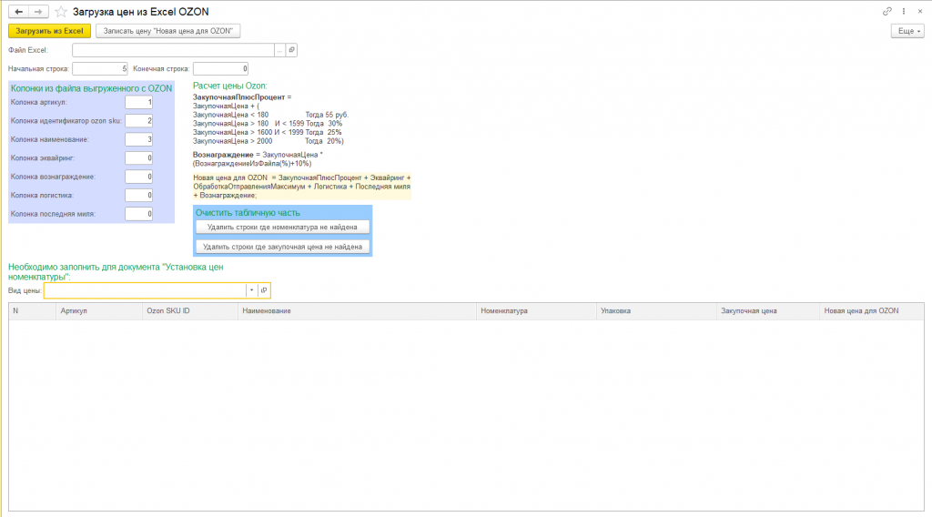Set the 'Начальная строка' field
Viewport: 932px width, 517px height.
(x=100, y=69)
